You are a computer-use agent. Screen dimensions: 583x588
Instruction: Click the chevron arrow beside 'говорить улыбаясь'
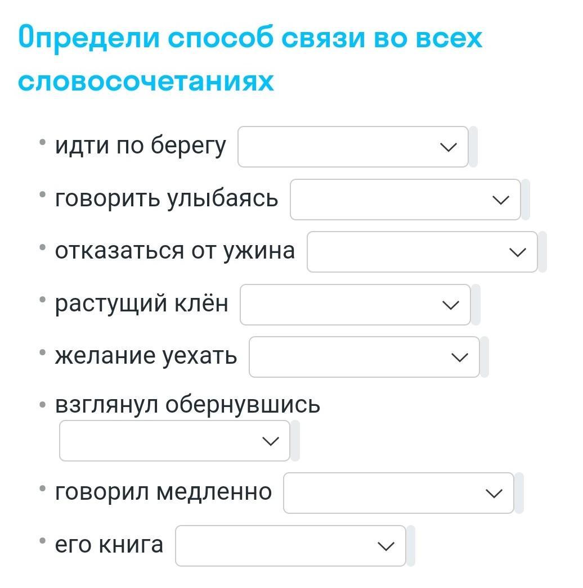pos(500,200)
